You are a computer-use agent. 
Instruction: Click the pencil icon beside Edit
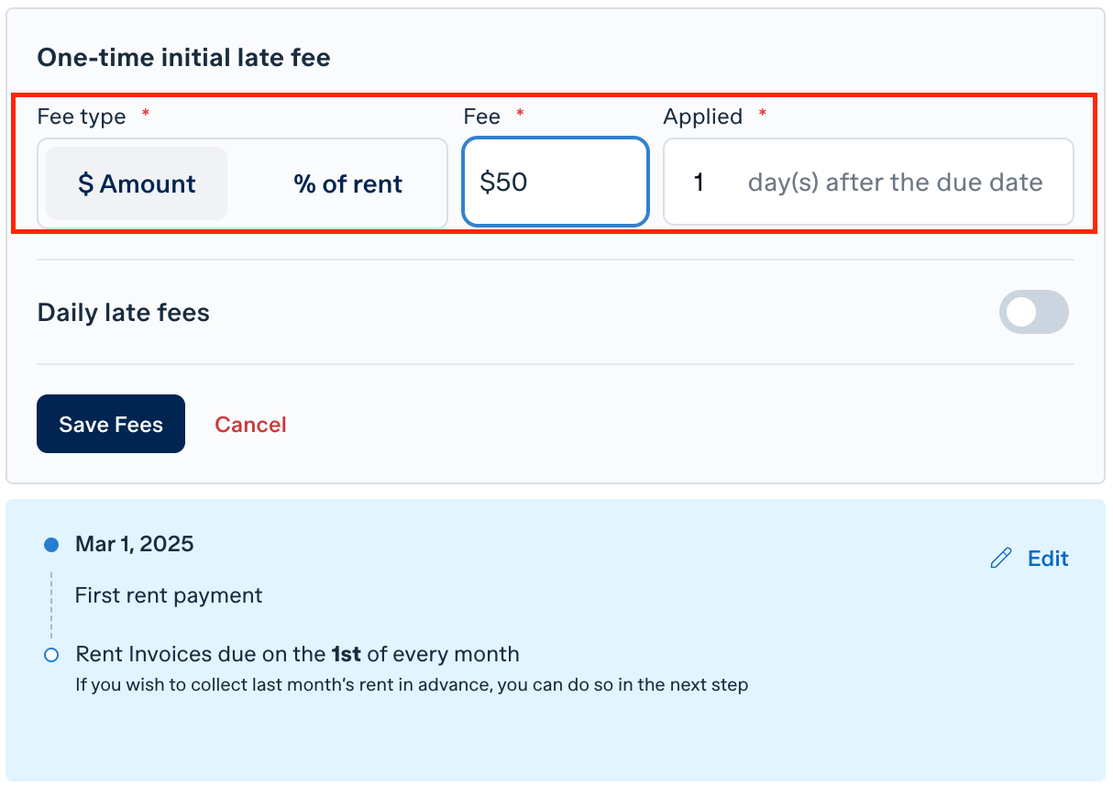(x=1001, y=558)
